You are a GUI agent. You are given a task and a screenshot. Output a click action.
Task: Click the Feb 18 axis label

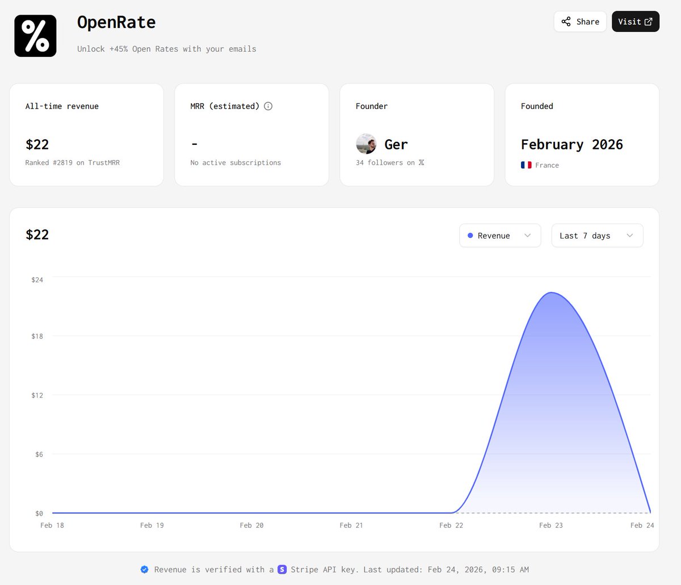pos(52,525)
